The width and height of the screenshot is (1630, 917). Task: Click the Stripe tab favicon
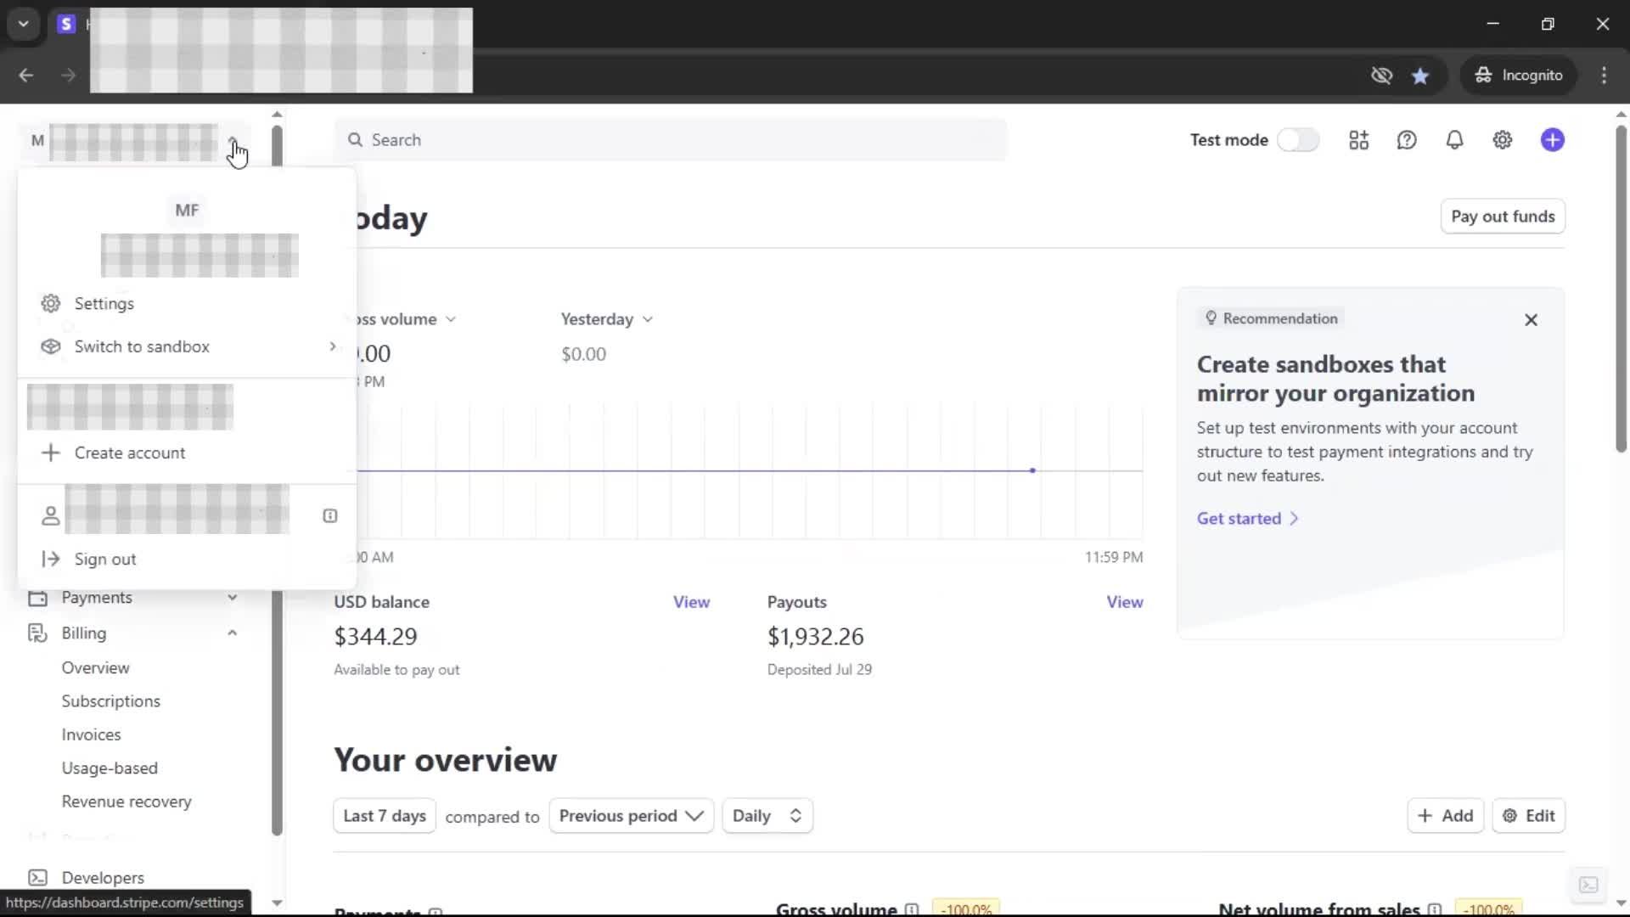pyautogui.click(x=66, y=24)
